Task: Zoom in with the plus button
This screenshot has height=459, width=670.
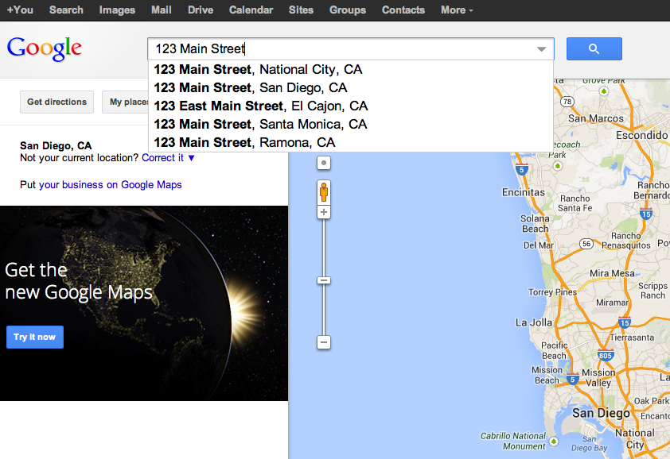Action: point(324,212)
